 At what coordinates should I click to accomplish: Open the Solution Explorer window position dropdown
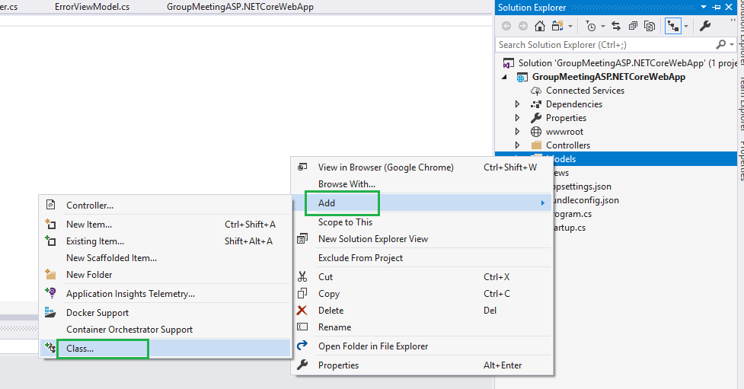(704, 7)
